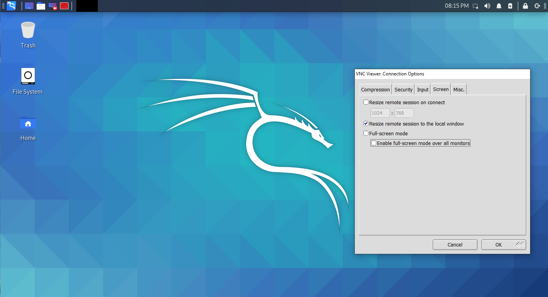Click the file manager icon in the panel
The image size is (548, 297).
click(x=41, y=6)
